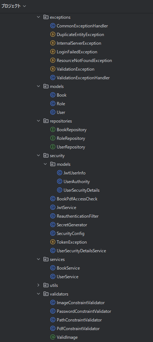The width and height of the screenshot is (153, 342).
Task: Click the folder icon of the utils package
Action: 46,285
